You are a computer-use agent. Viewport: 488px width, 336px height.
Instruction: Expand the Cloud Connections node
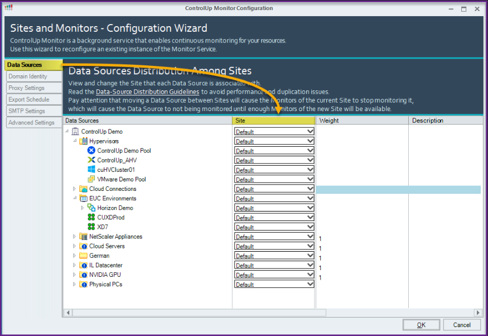pos(74,189)
